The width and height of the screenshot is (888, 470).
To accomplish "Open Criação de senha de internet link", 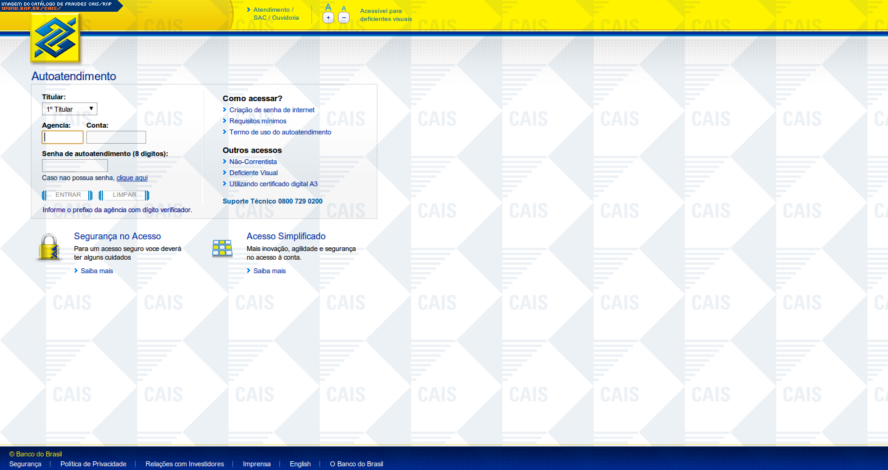I will (271, 110).
